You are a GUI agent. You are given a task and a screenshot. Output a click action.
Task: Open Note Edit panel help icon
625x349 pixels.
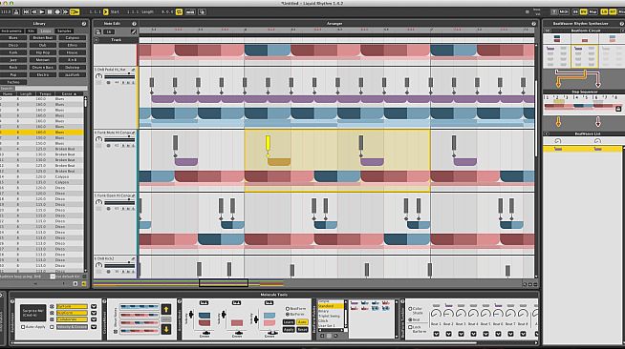pyautogui.click(x=135, y=24)
